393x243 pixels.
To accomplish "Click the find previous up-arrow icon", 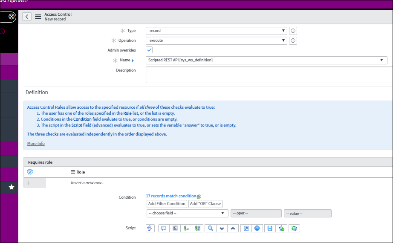I will 233,228.
